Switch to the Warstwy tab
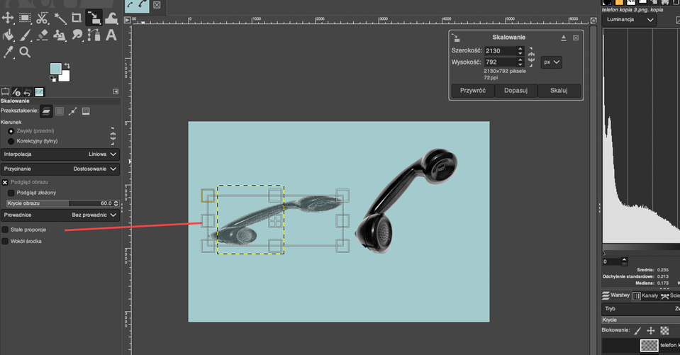 616,295
